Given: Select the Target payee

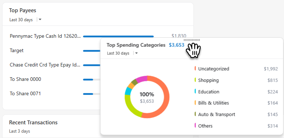Looking at the screenshot, I should click(x=17, y=51).
